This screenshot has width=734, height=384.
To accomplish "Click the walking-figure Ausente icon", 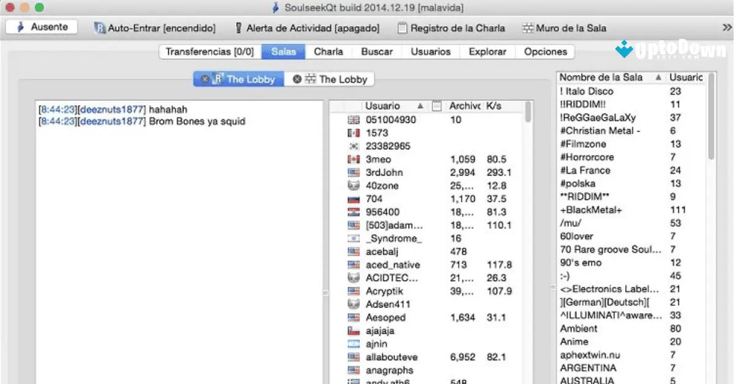I will (21, 28).
